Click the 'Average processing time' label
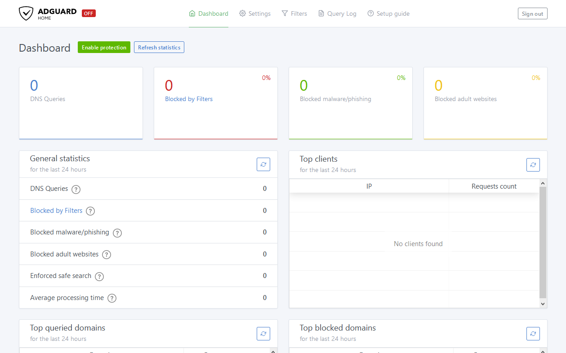 point(67,298)
